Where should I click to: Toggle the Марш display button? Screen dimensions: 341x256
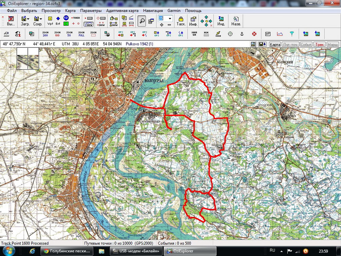click(x=333, y=44)
